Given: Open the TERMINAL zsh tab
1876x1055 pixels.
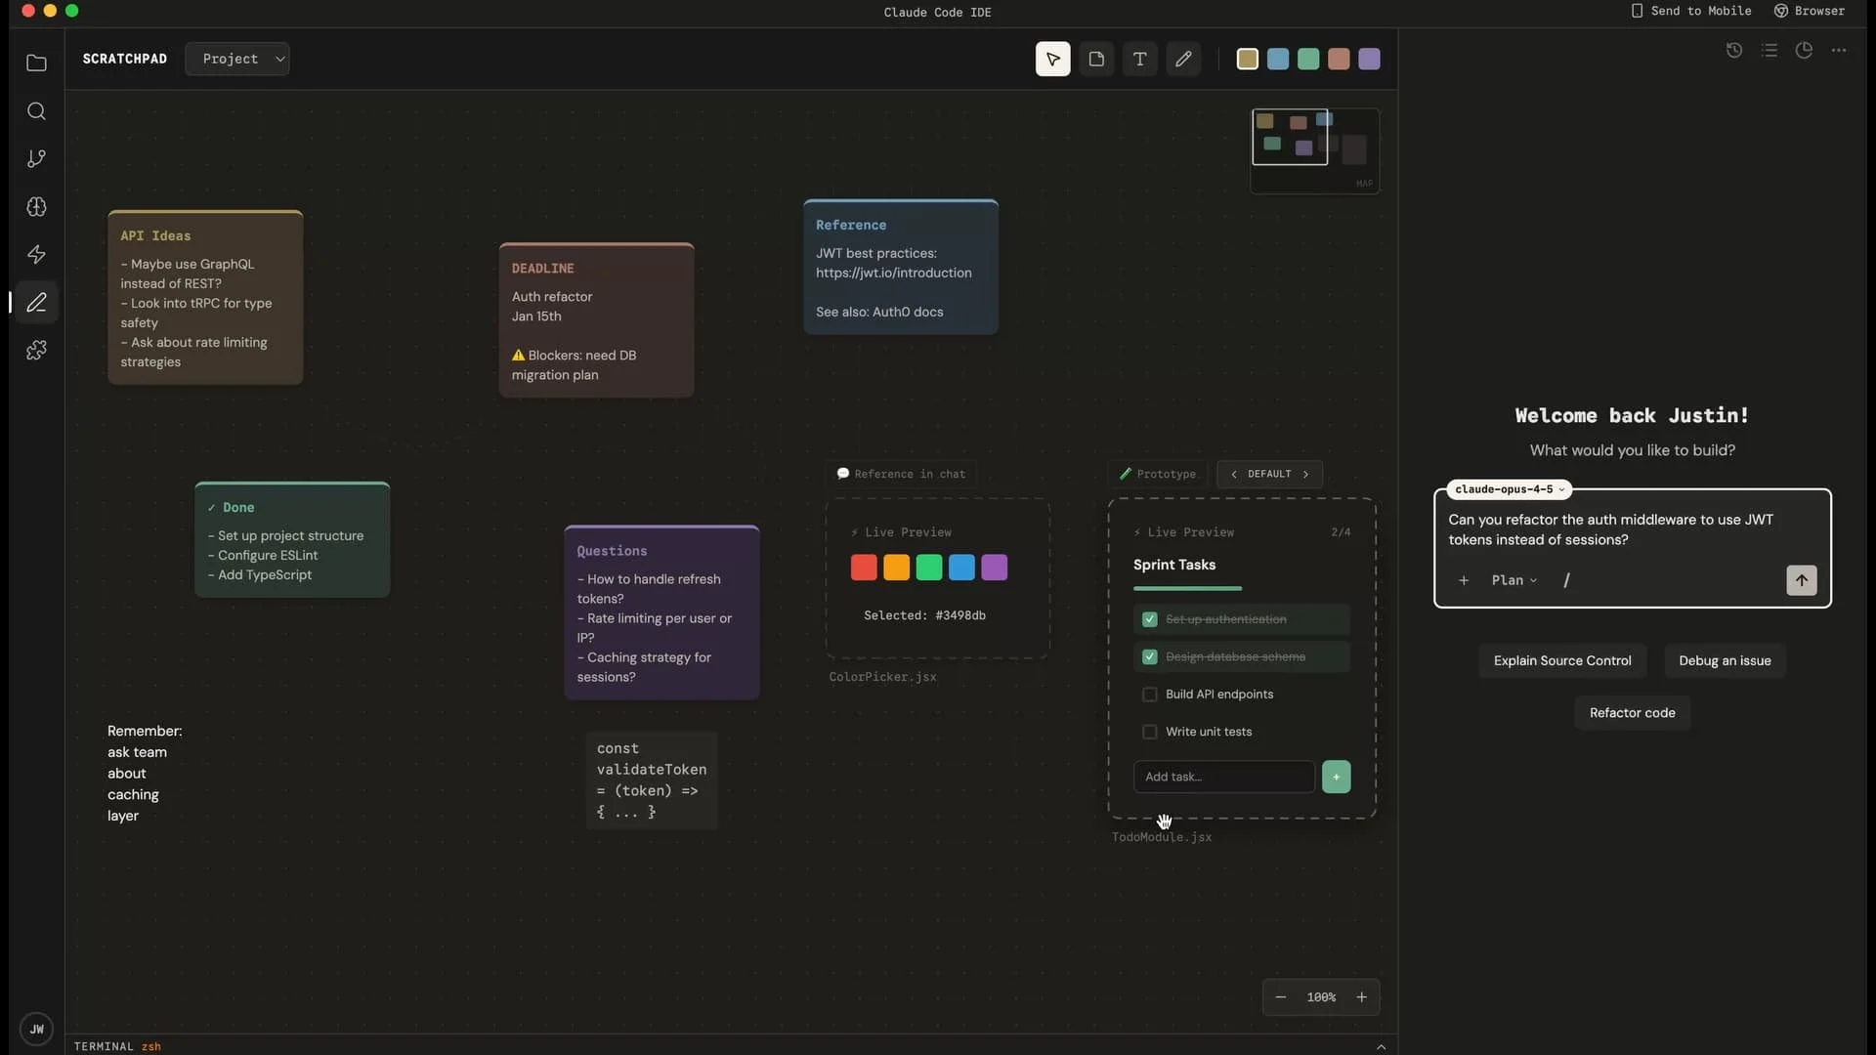Looking at the screenshot, I should pyautogui.click(x=117, y=1046).
